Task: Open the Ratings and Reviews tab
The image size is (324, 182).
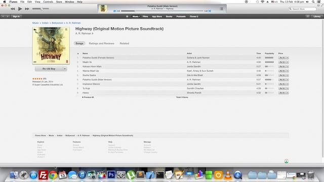Action: pos(101,43)
